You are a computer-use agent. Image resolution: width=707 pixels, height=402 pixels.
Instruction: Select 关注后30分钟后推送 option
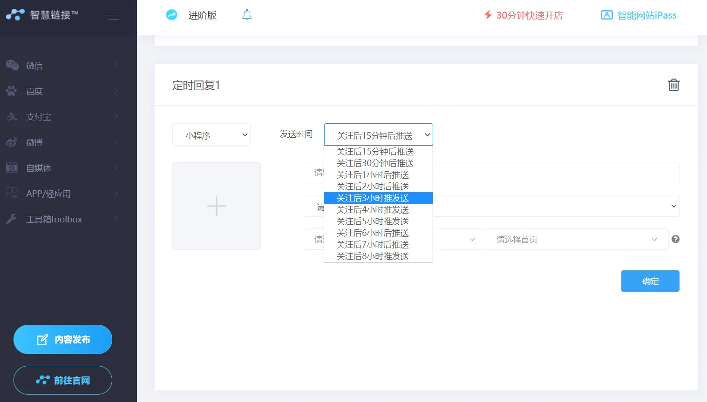(375, 163)
